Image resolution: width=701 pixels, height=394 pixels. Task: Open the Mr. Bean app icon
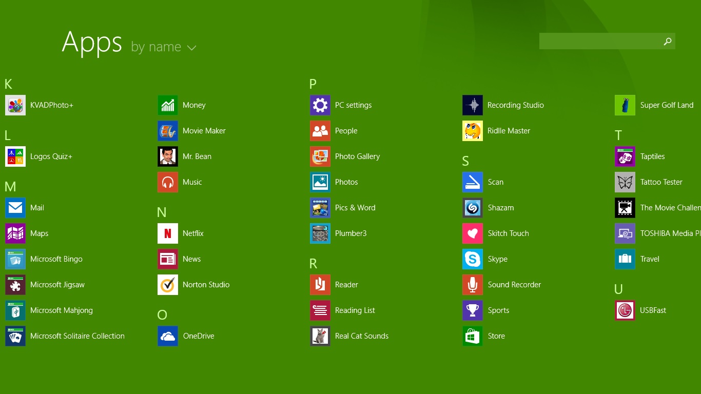(x=168, y=156)
